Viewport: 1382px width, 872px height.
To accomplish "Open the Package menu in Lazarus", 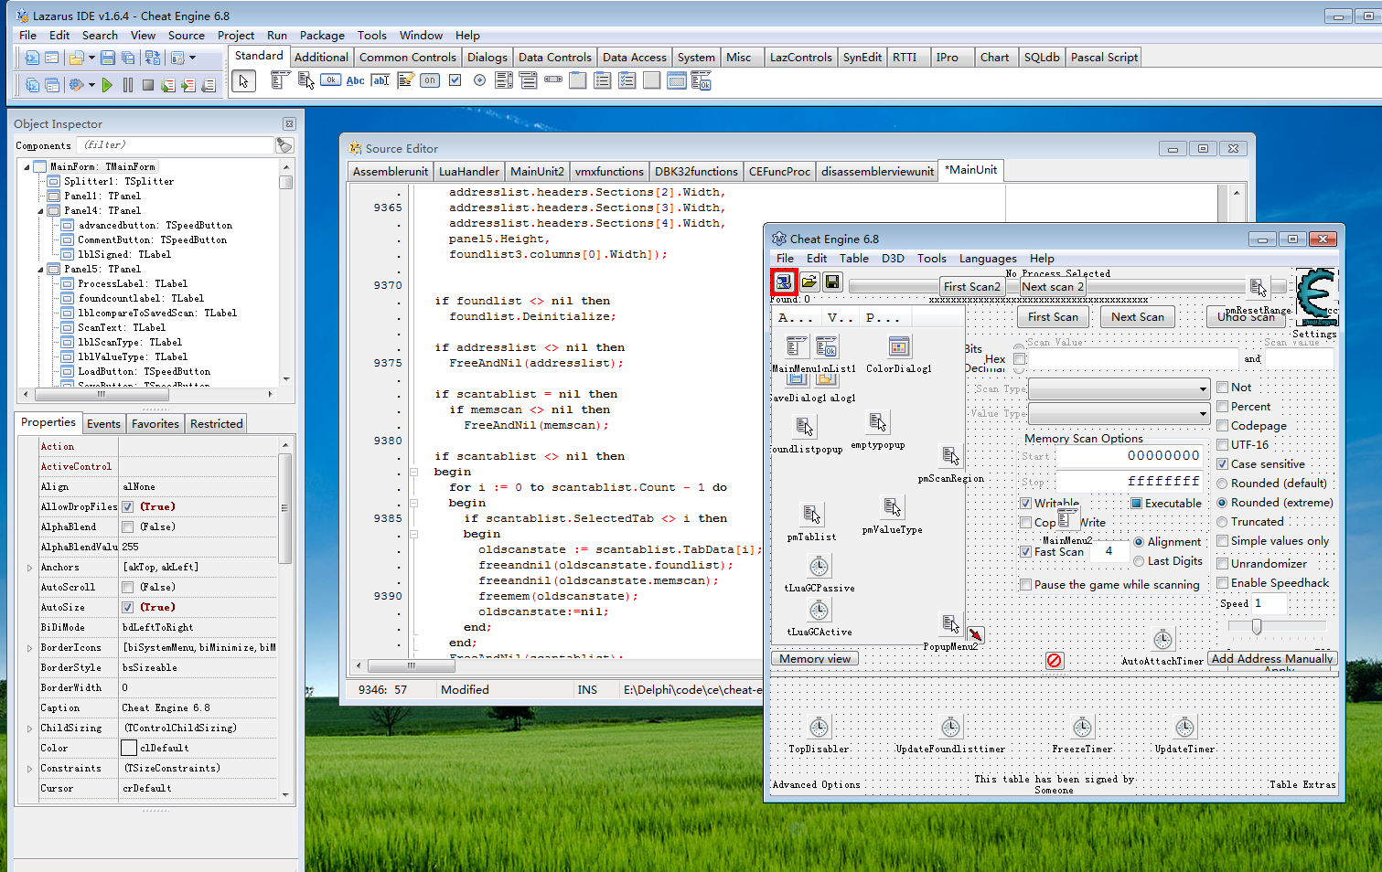I will coord(322,36).
